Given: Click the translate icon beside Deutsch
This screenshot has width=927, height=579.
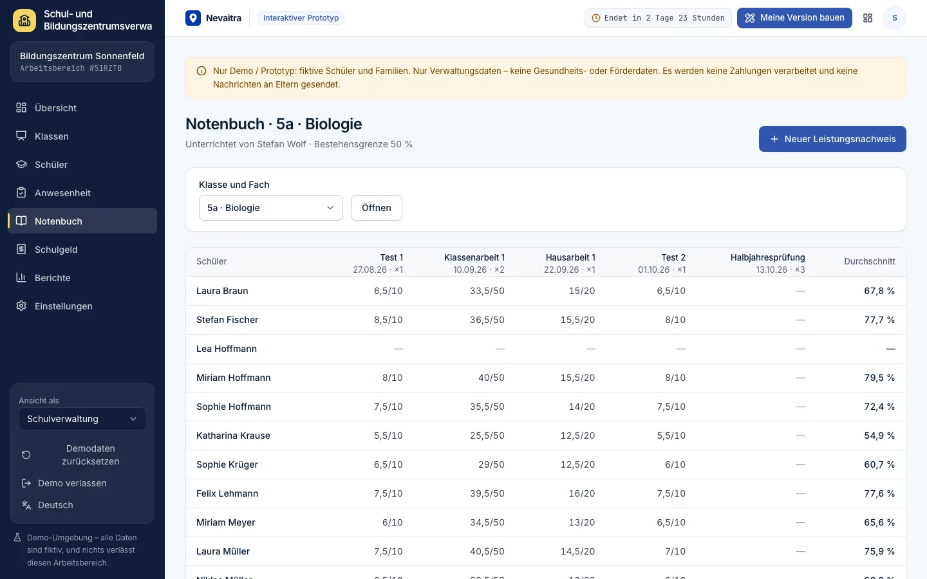Looking at the screenshot, I should pyautogui.click(x=26, y=505).
